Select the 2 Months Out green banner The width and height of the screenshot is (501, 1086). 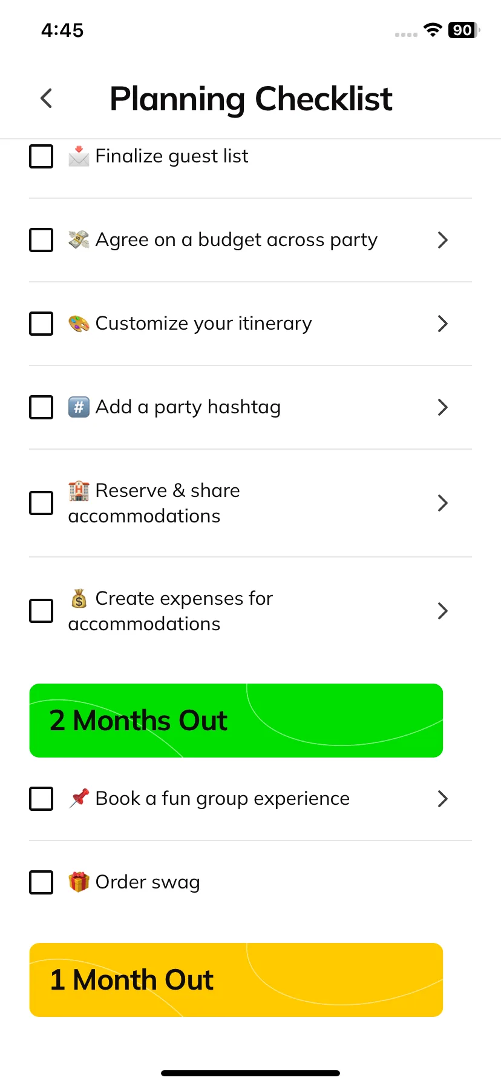(x=236, y=721)
